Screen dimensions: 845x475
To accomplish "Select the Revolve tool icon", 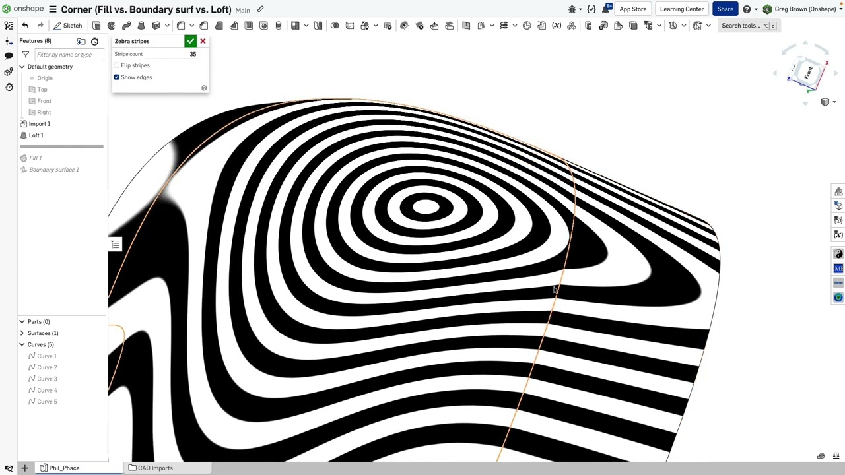I will point(112,26).
